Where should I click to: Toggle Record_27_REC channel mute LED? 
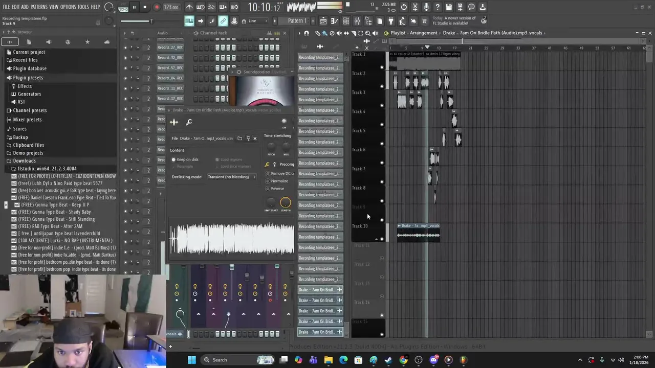(x=125, y=48)
